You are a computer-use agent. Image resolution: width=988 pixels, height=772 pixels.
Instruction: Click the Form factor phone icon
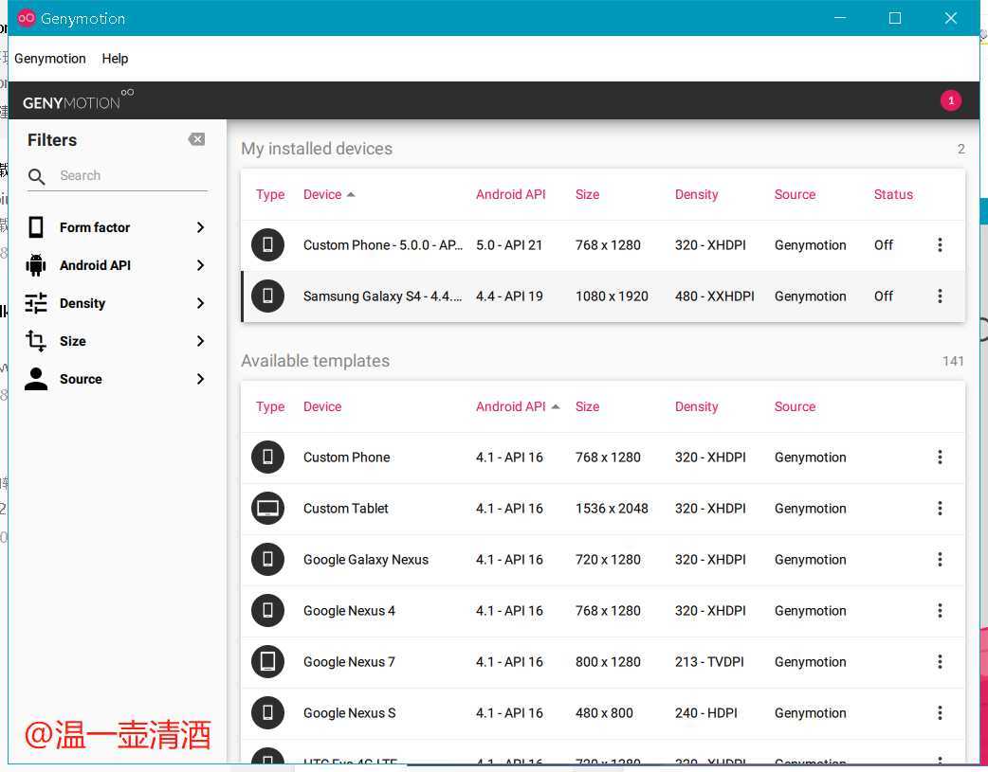pyautogui.click(x=36, y=226)
